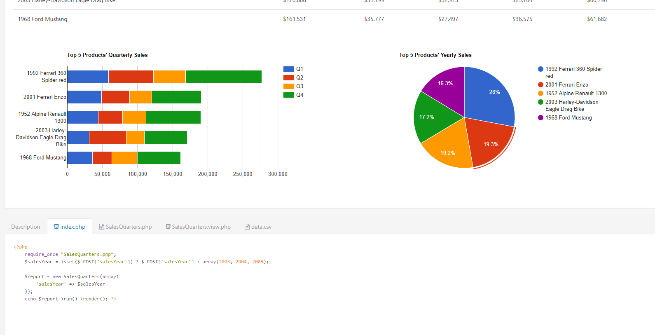The image size is (655, 335).
Task: Open the index.php tab
Action: pos(70,227)
